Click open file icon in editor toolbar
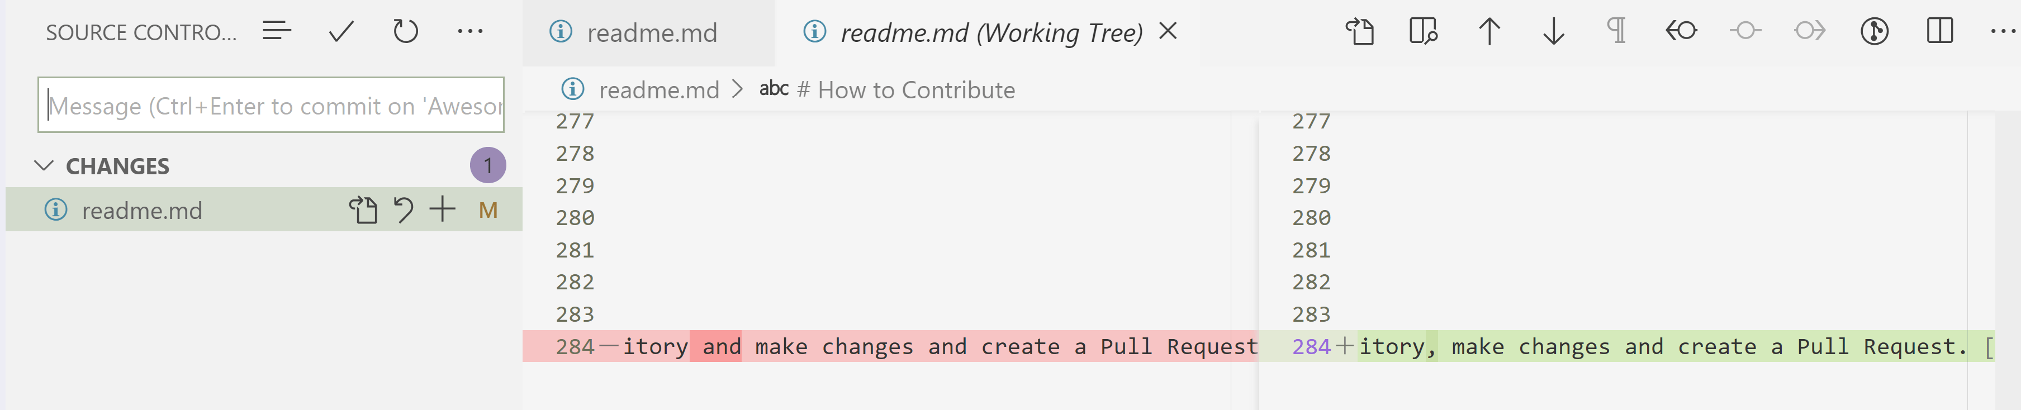The height and width of the screenshot is (410, 2021). coord(1360,31)
